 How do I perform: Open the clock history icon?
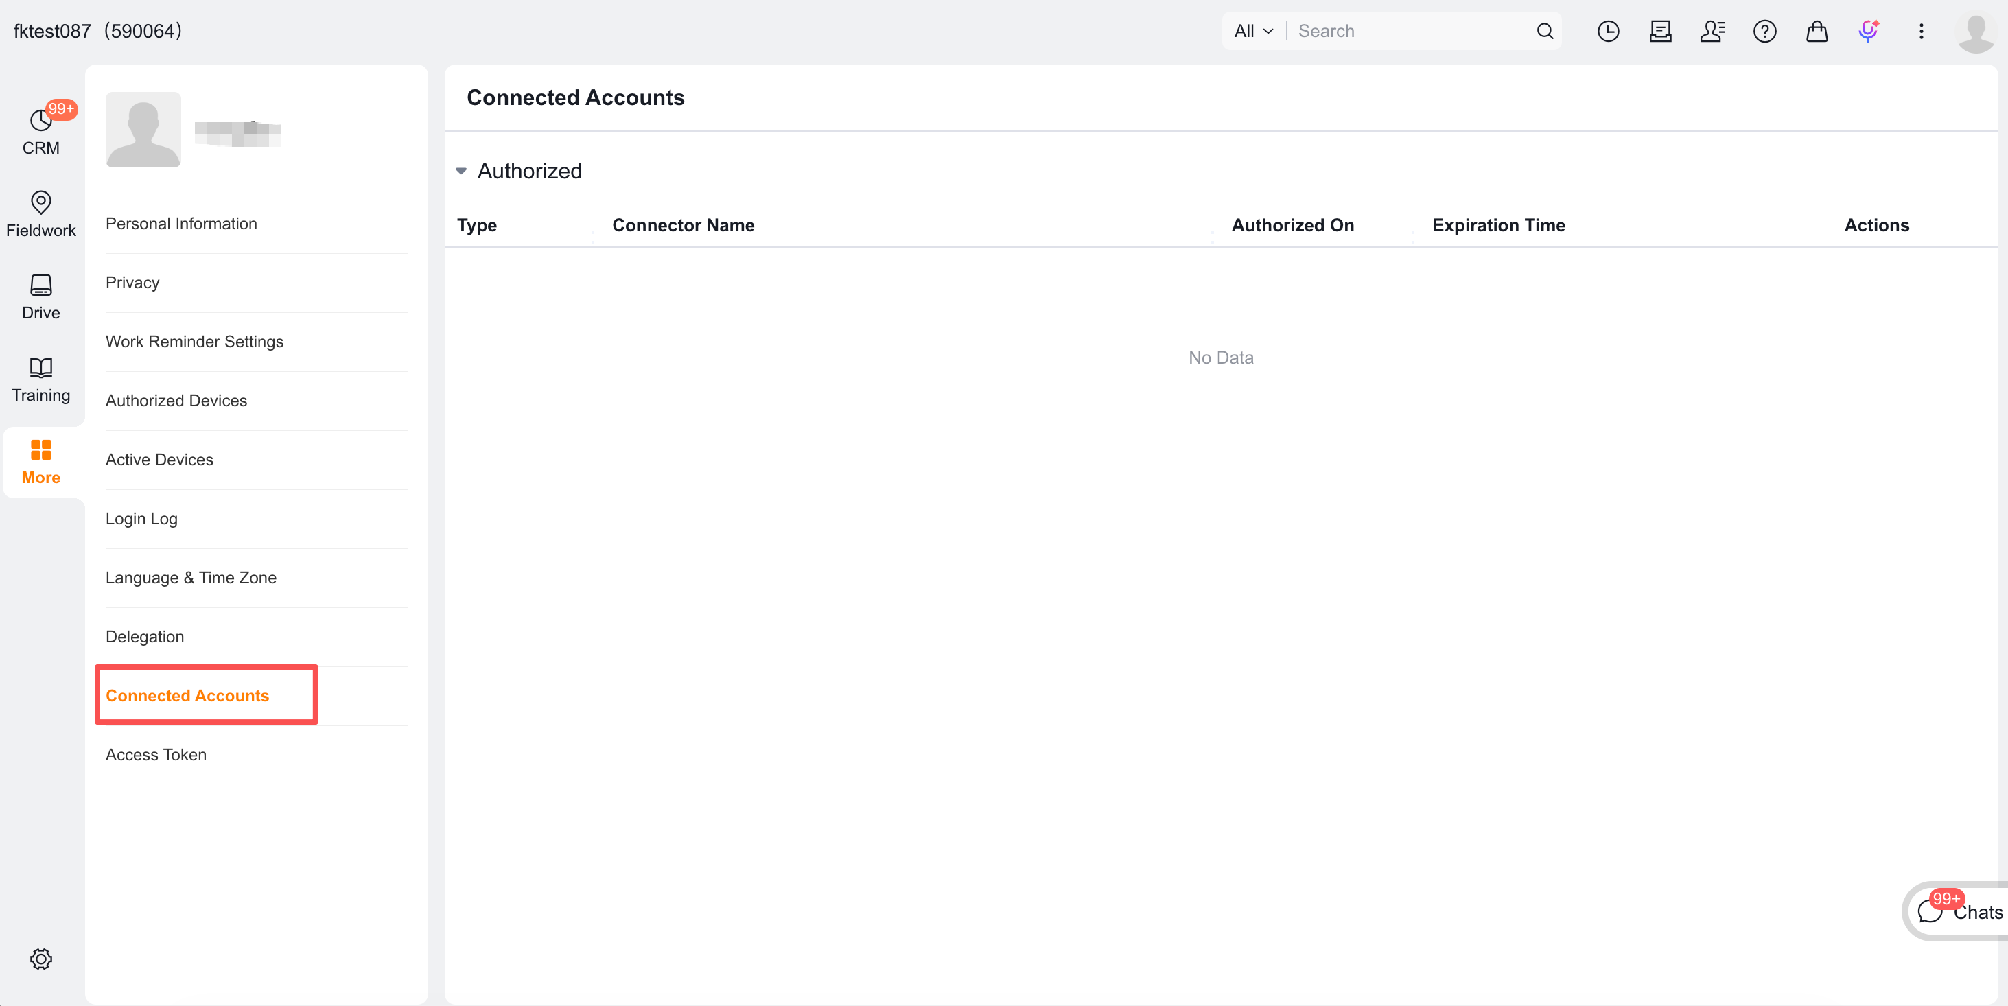click(x=1608, y=31)
